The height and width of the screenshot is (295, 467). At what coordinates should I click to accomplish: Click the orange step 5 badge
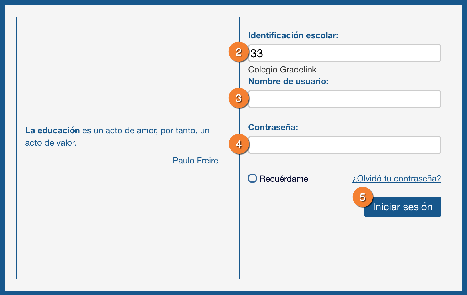[362, 197]
